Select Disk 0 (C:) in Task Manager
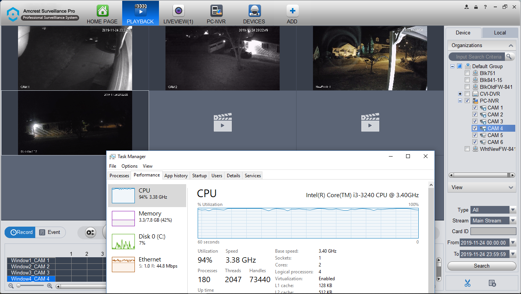Image resolution: width=521 pixels, height=294 pixels. (147, 241)
